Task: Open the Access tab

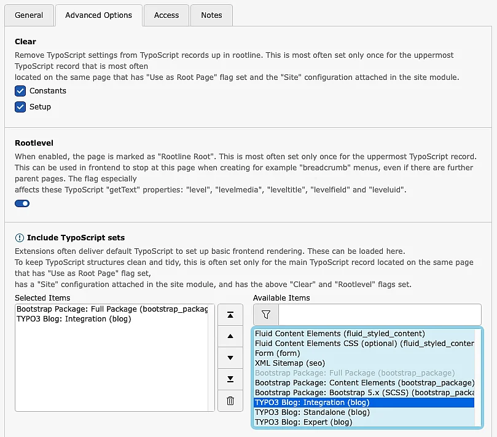Action: [166, 15]
